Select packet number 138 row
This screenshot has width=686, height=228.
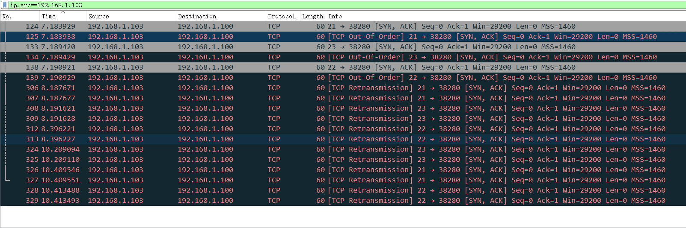[343, 67]
